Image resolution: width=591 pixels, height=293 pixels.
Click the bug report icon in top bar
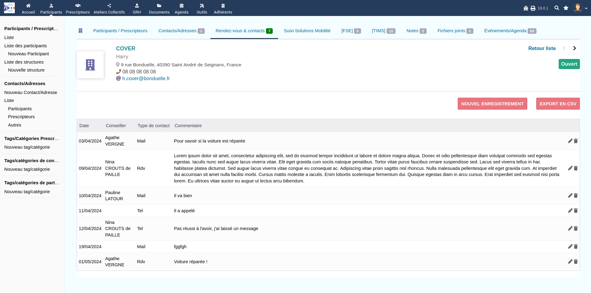(526, 8)
